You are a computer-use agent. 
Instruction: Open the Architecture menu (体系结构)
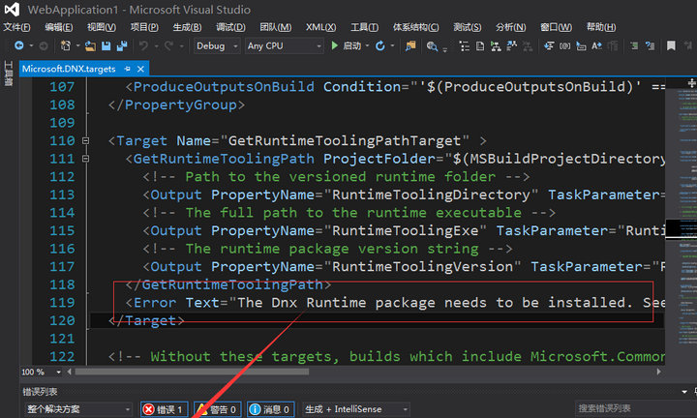[x=415, y=27]
